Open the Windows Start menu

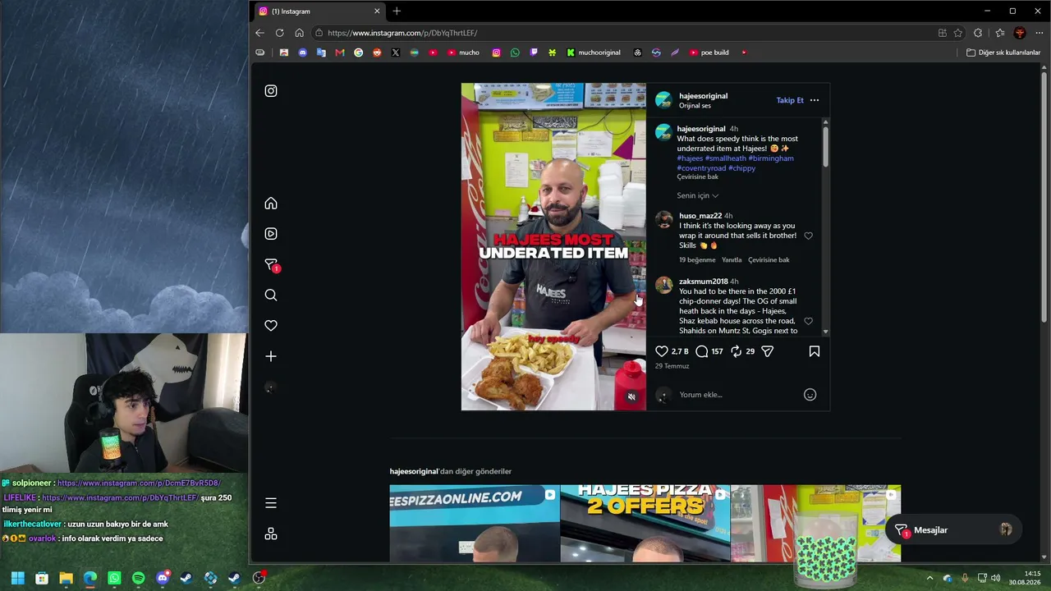pyautogui.click(x=17, y=578)
